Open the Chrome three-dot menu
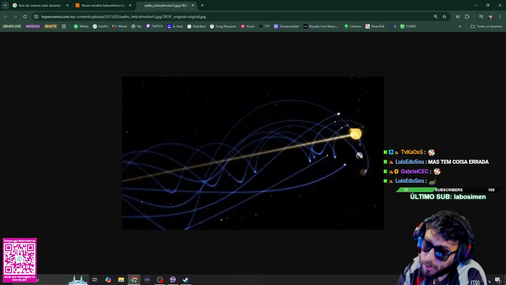This screenshot has width=506, height=285. point(500,17)
